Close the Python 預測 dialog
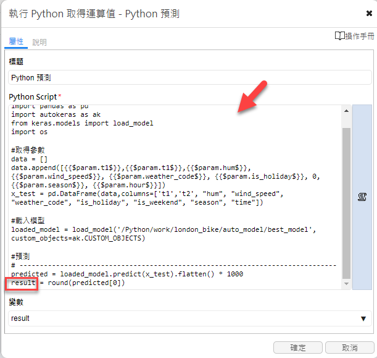The height and width of the screenshot is (358, 377). tap(369, 13)
